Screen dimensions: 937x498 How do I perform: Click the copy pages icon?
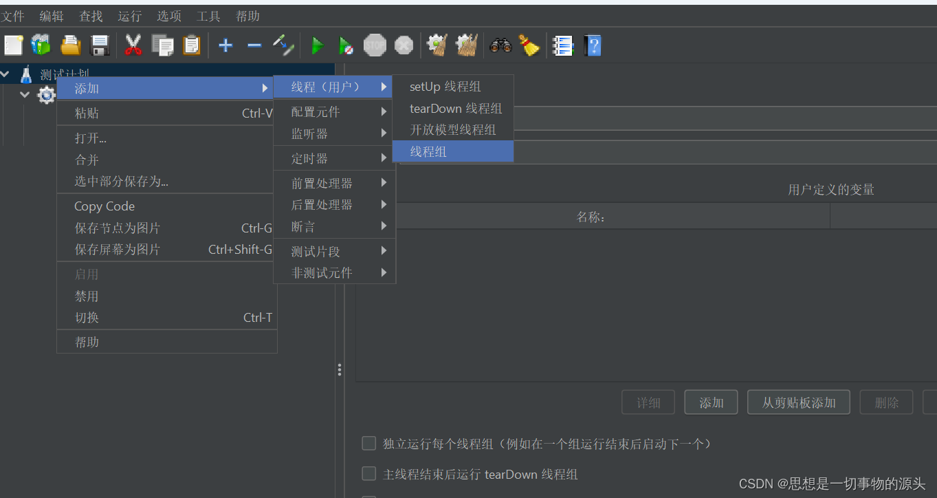click(163, 45)
